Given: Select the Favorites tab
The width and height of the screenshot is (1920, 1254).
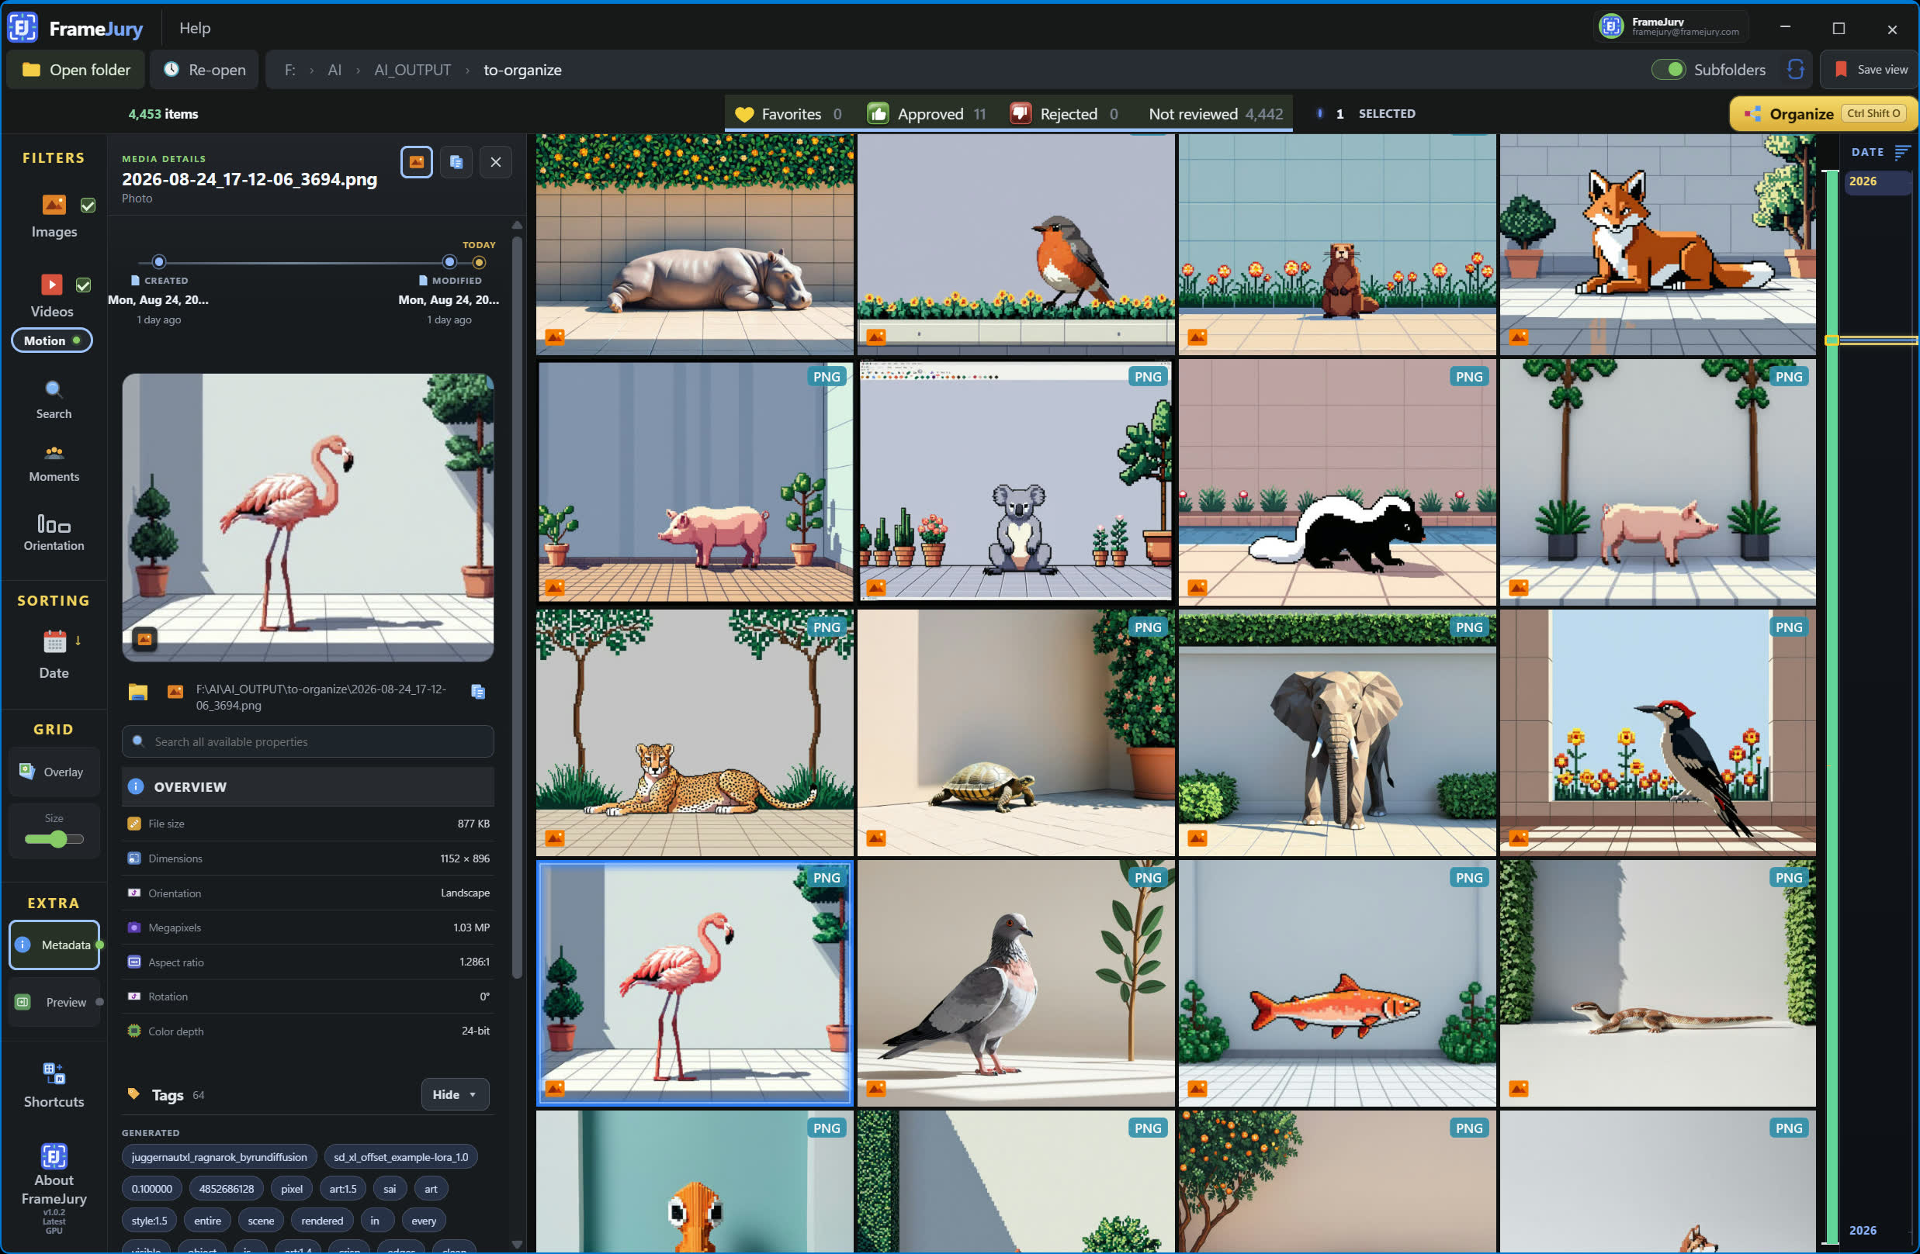Looking at the screenshot, I should [788, 114].
